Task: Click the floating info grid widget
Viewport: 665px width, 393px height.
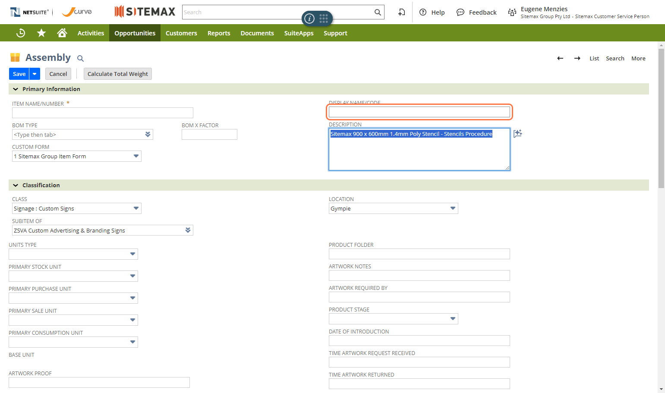Action: pyautogui.click(x=317, y=18)
